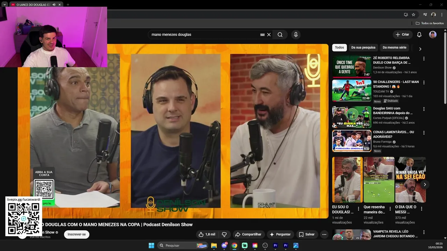The image size is (447, 251).
Task: Open the Windows Start menu
Action: pyautogui.click(x=151, y=245)
